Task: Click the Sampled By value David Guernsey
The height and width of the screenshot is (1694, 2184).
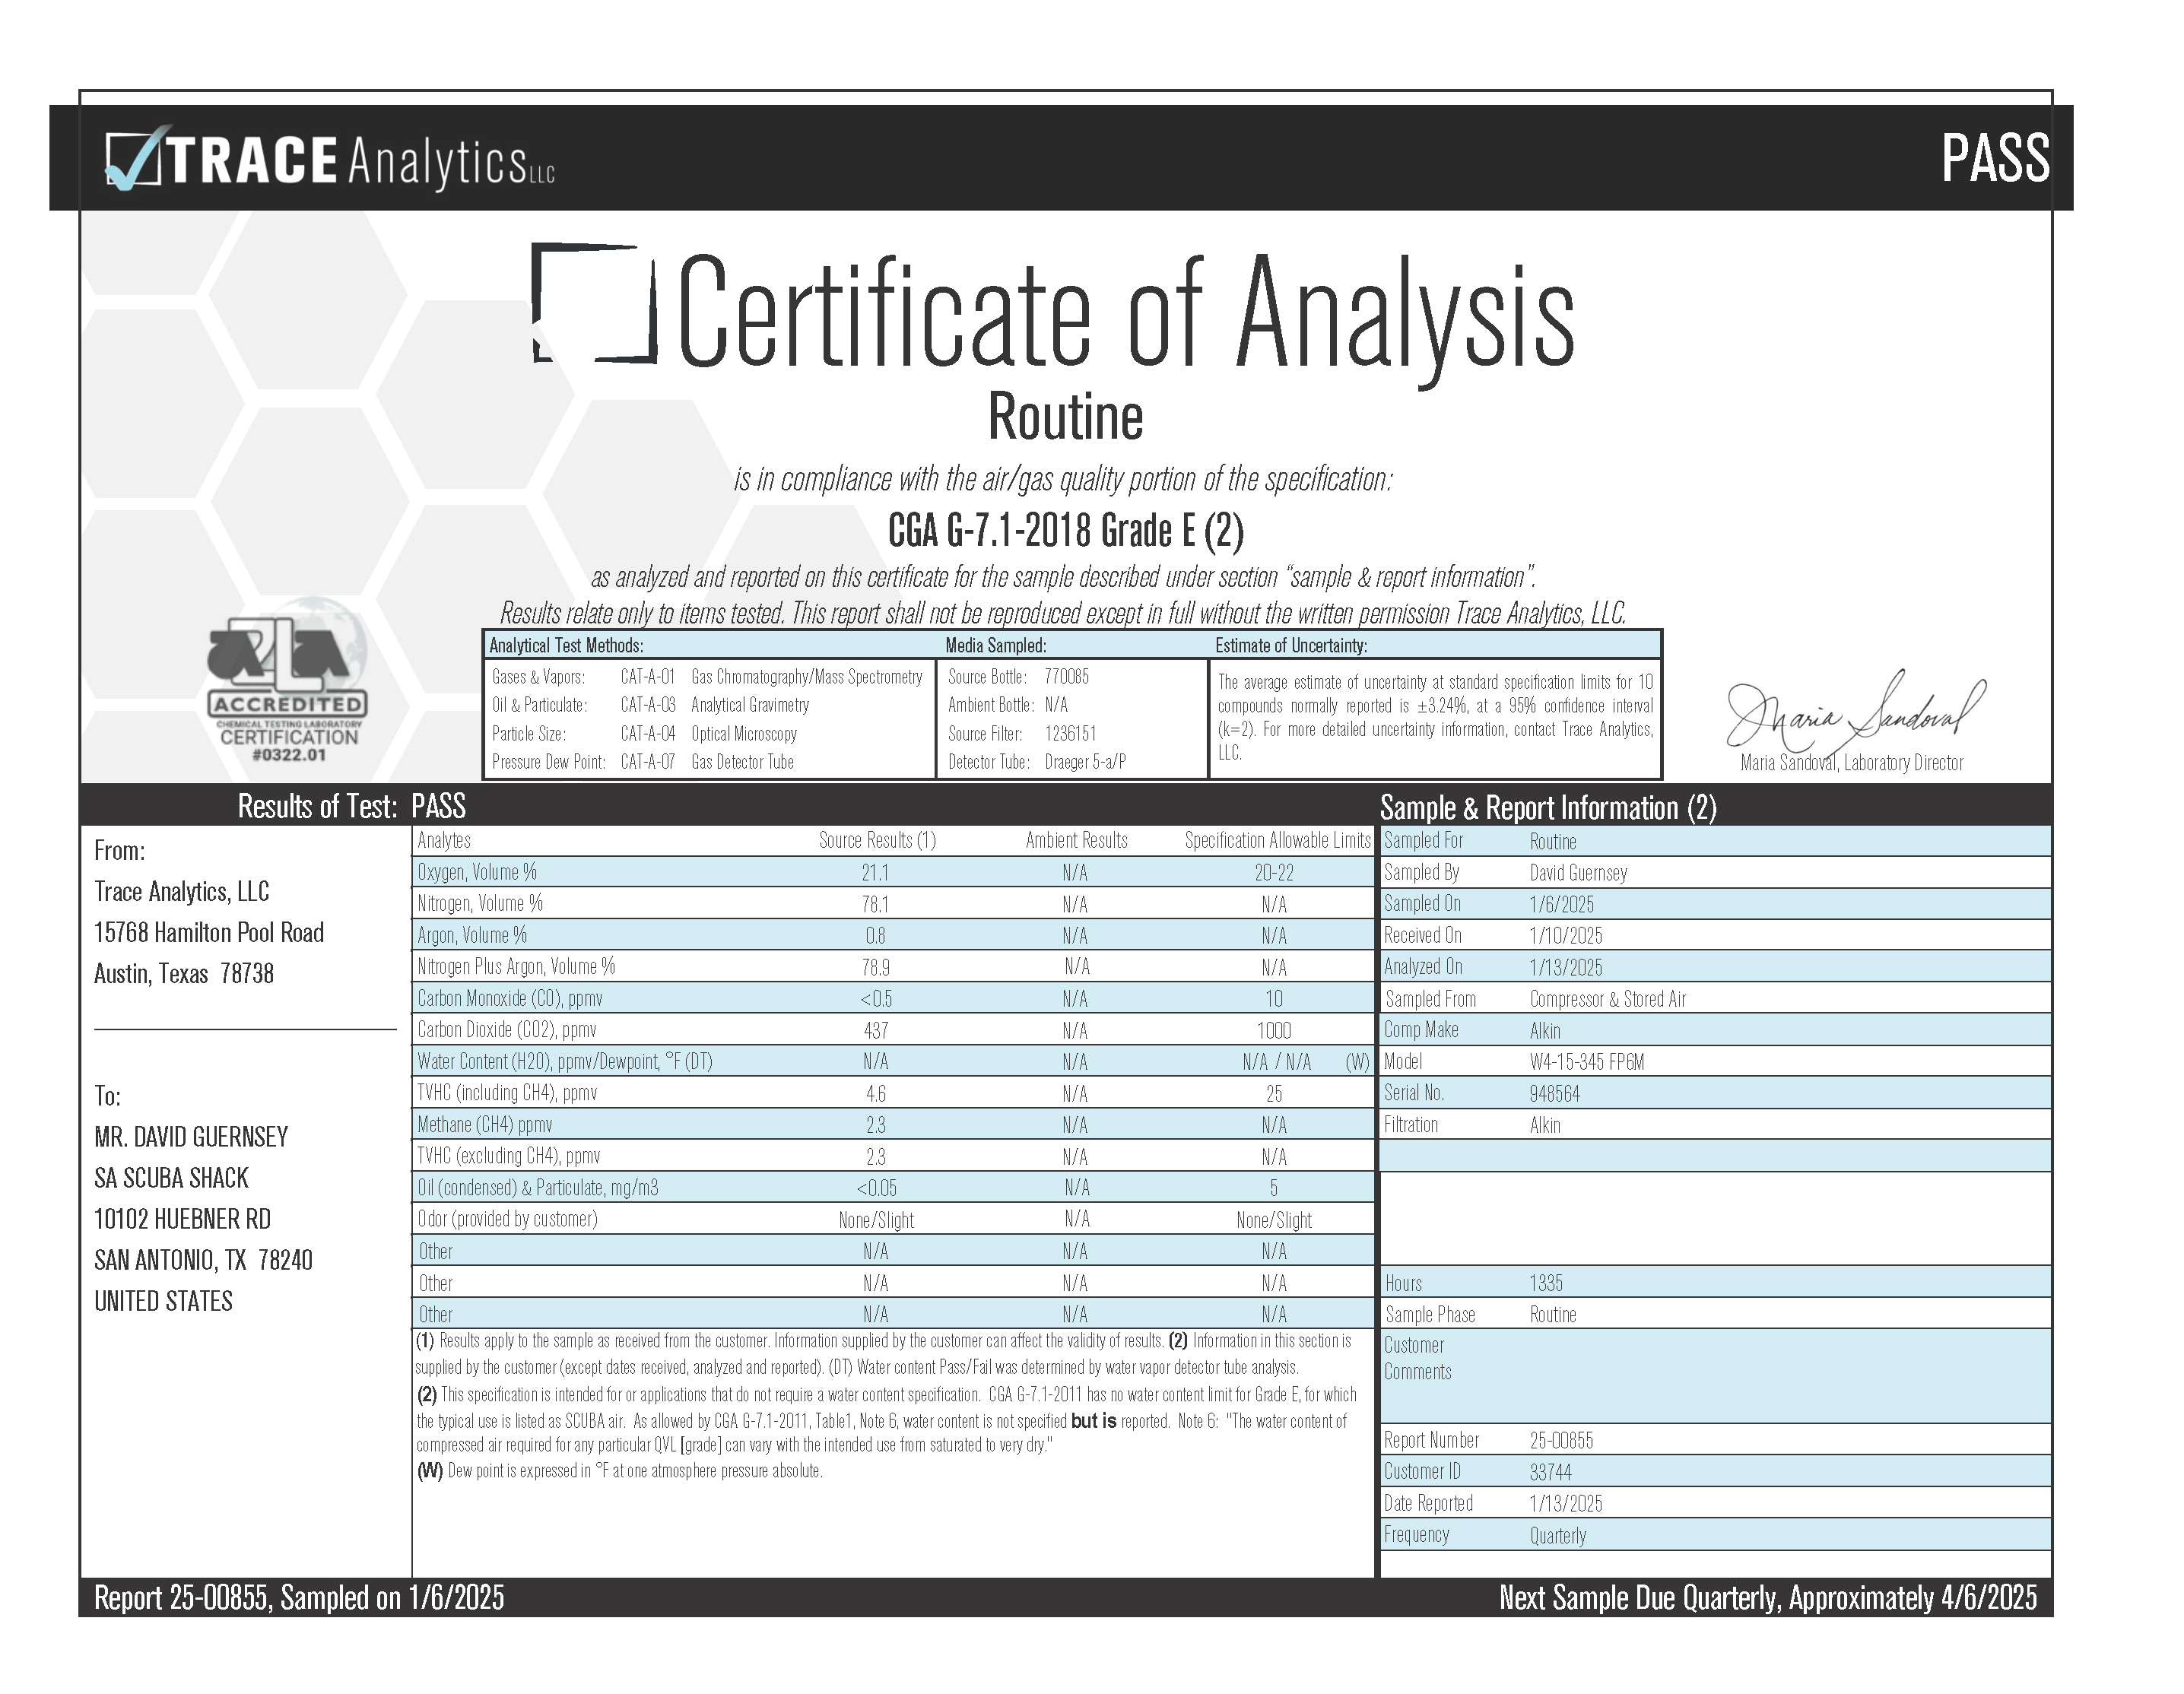Action: click(x=1578, y=873)
